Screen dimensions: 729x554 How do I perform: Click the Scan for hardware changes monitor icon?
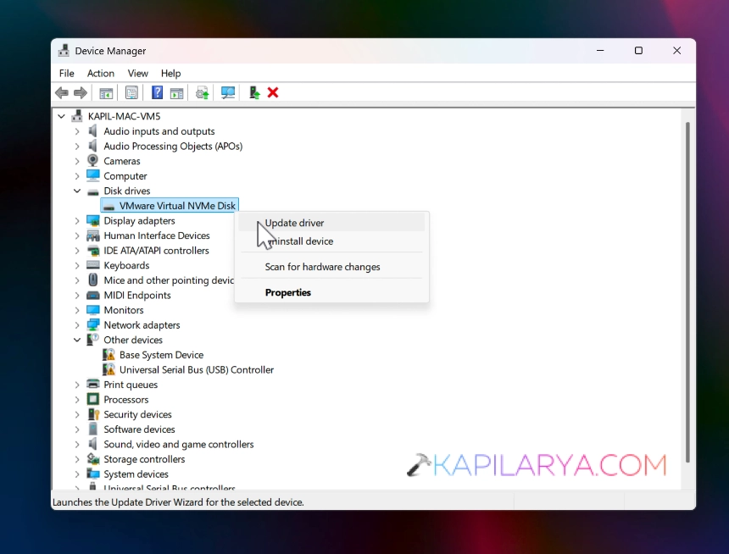[x=228, y=93]
